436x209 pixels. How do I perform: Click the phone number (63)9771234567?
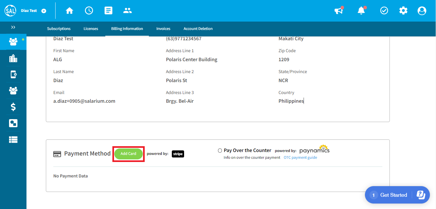pos(184,39)
